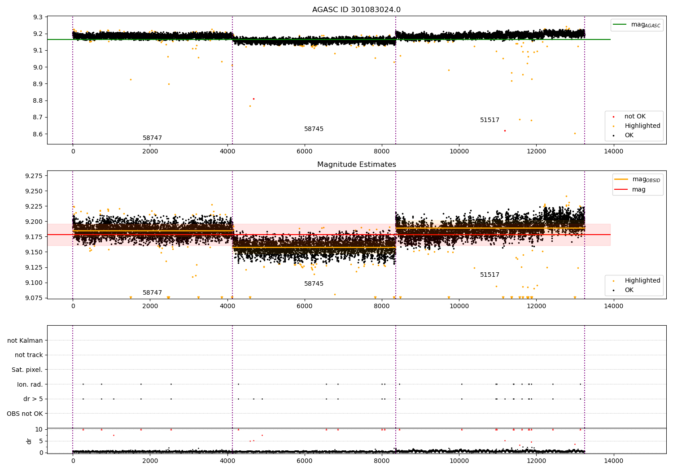Click the red mag legend line sample
Screen dimensions: 673x471
(x=622, y=189)
